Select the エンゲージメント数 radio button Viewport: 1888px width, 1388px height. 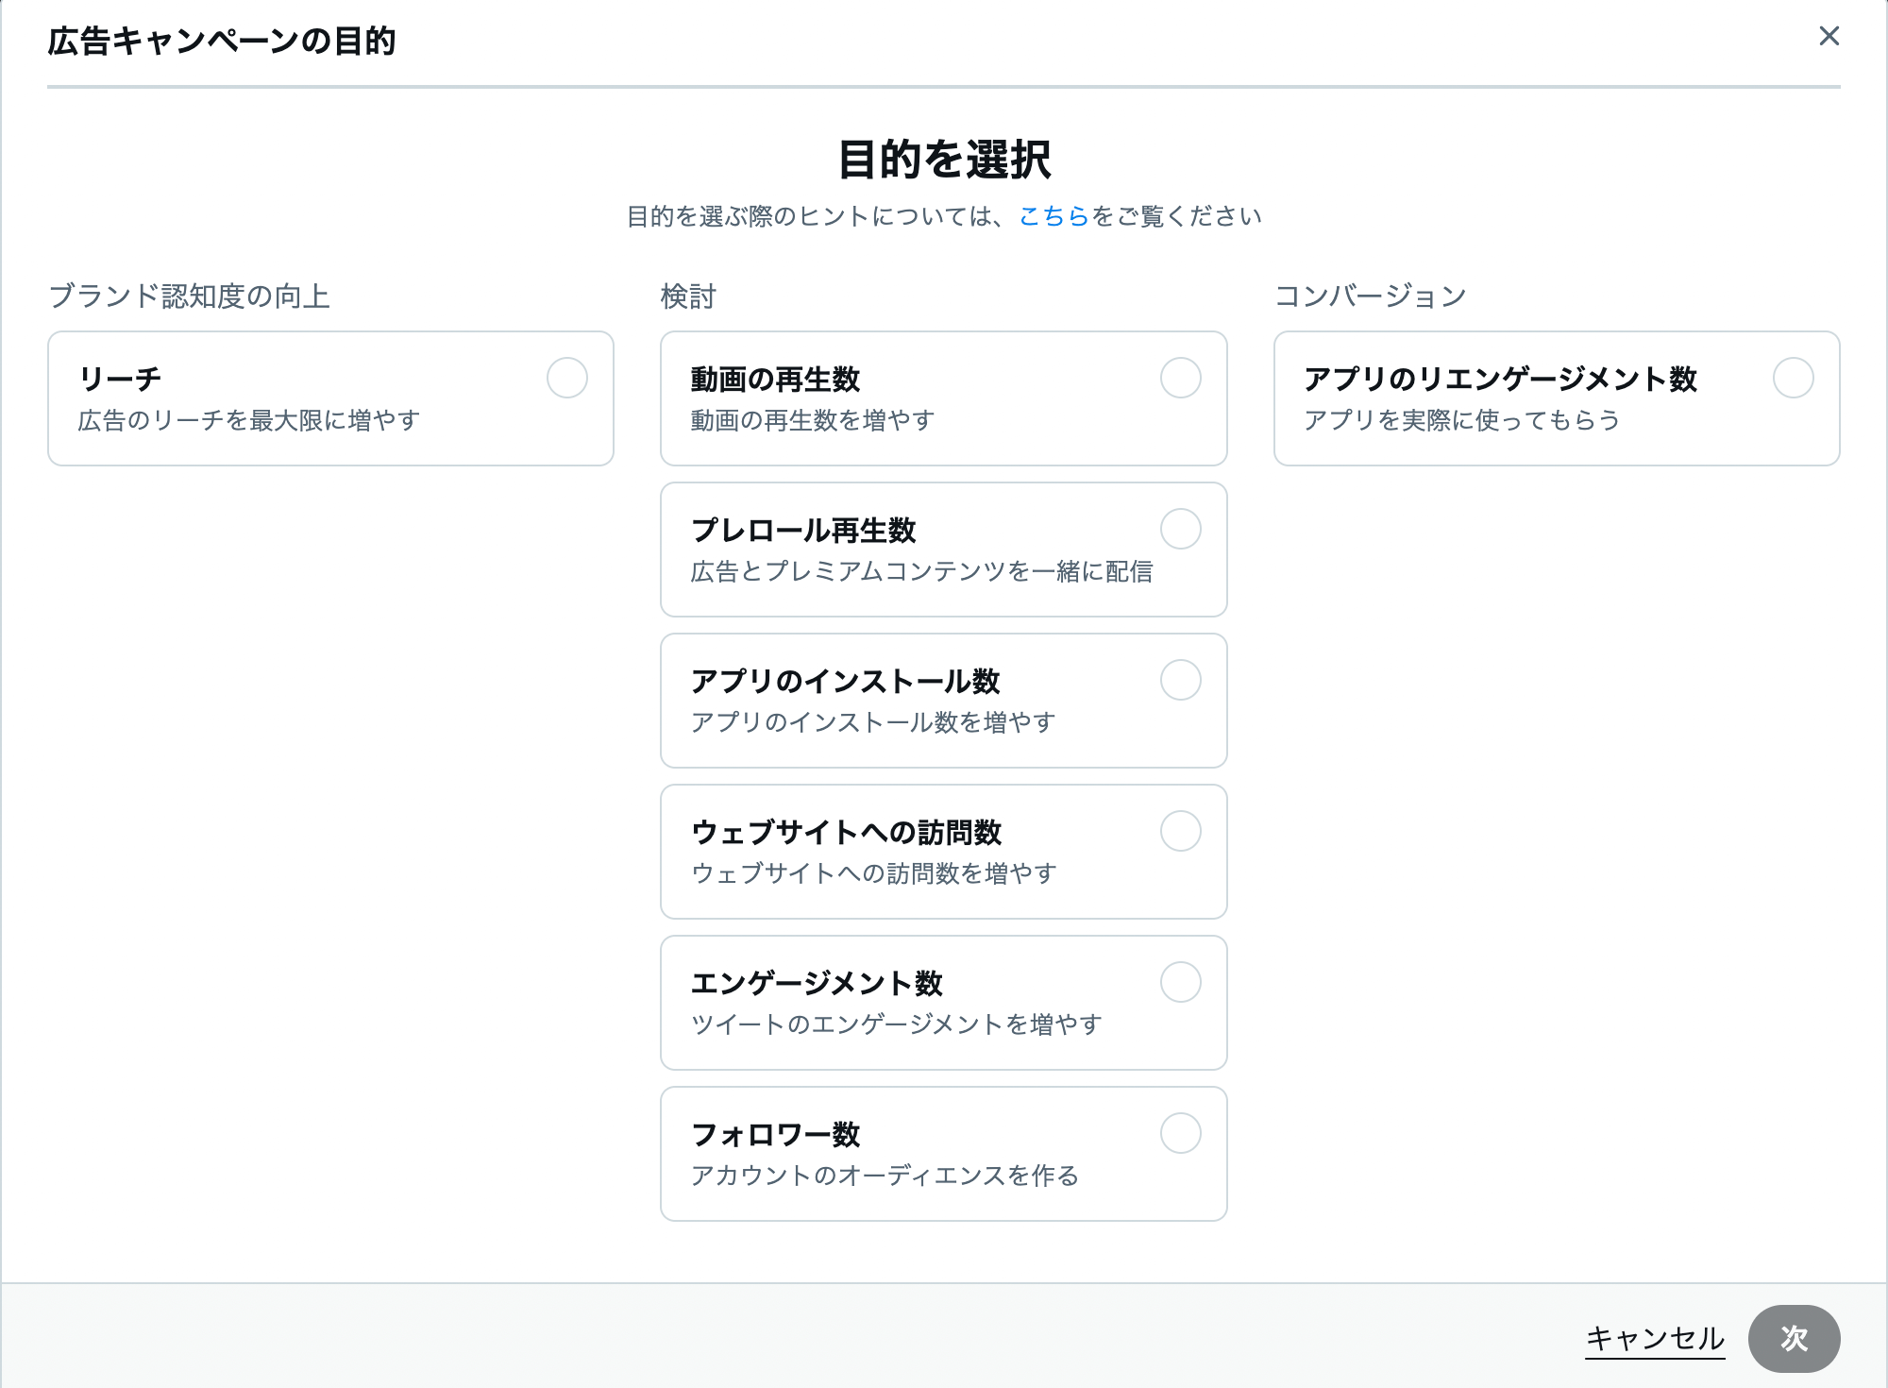(1180, 982)
